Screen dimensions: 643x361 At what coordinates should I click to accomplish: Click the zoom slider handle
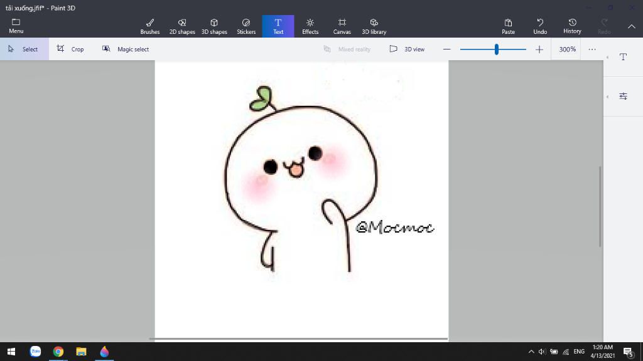(497, 49)
